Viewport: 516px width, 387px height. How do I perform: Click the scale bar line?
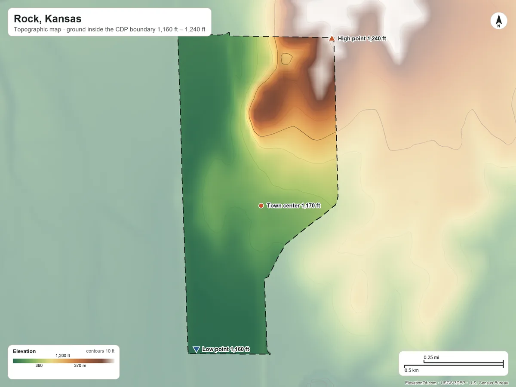tap(454, 364)
